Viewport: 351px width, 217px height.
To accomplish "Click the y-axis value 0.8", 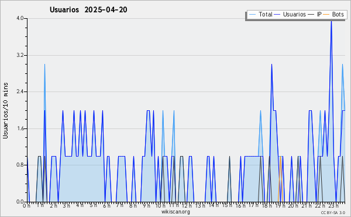I will tap(20, 165).
